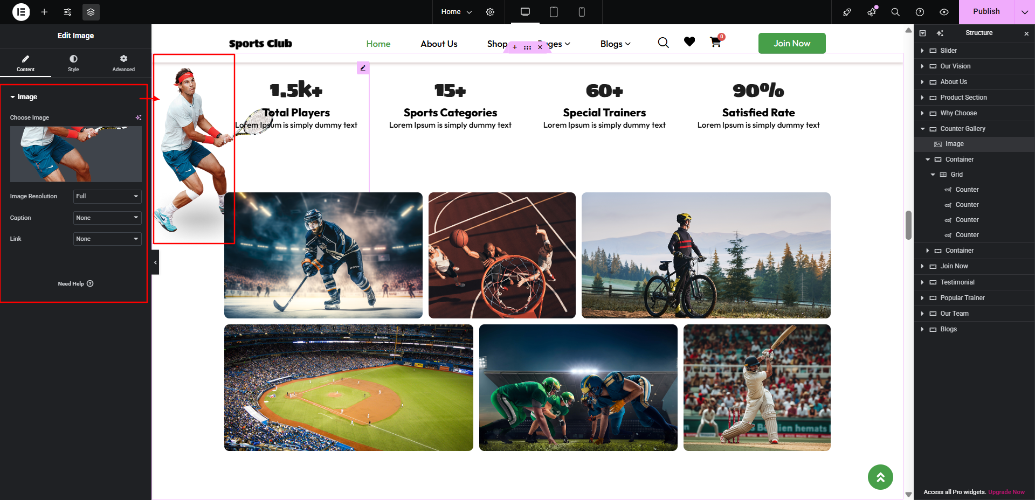
Task: Toggle desktop responsive mode
Action: pos(525,12)
